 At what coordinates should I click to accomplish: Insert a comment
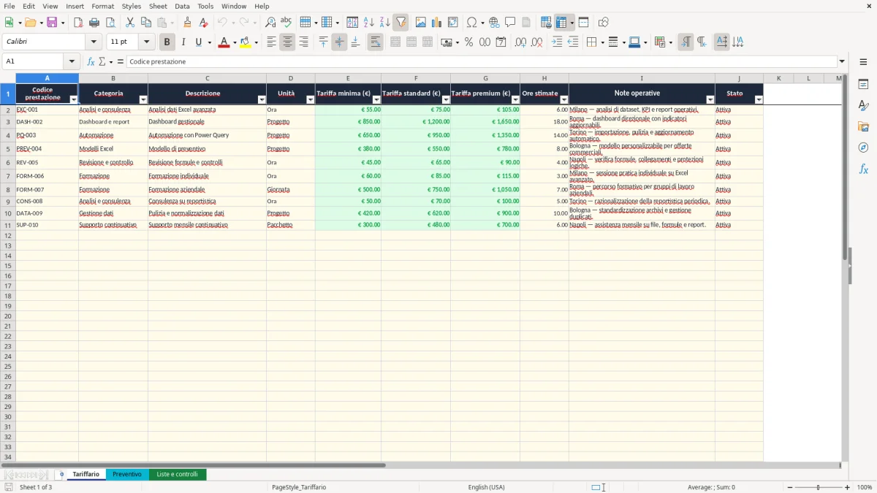click(x=510, y=23)
